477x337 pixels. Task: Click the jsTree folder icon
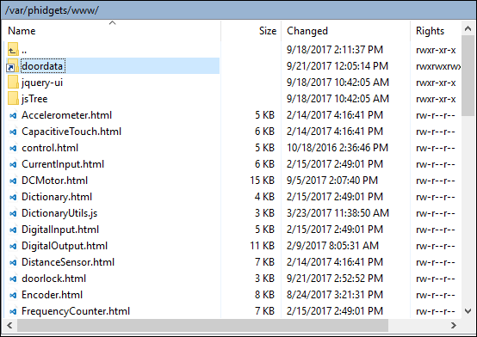13,99
